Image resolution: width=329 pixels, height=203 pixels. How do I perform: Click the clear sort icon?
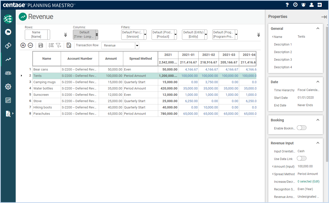point(51,45)
